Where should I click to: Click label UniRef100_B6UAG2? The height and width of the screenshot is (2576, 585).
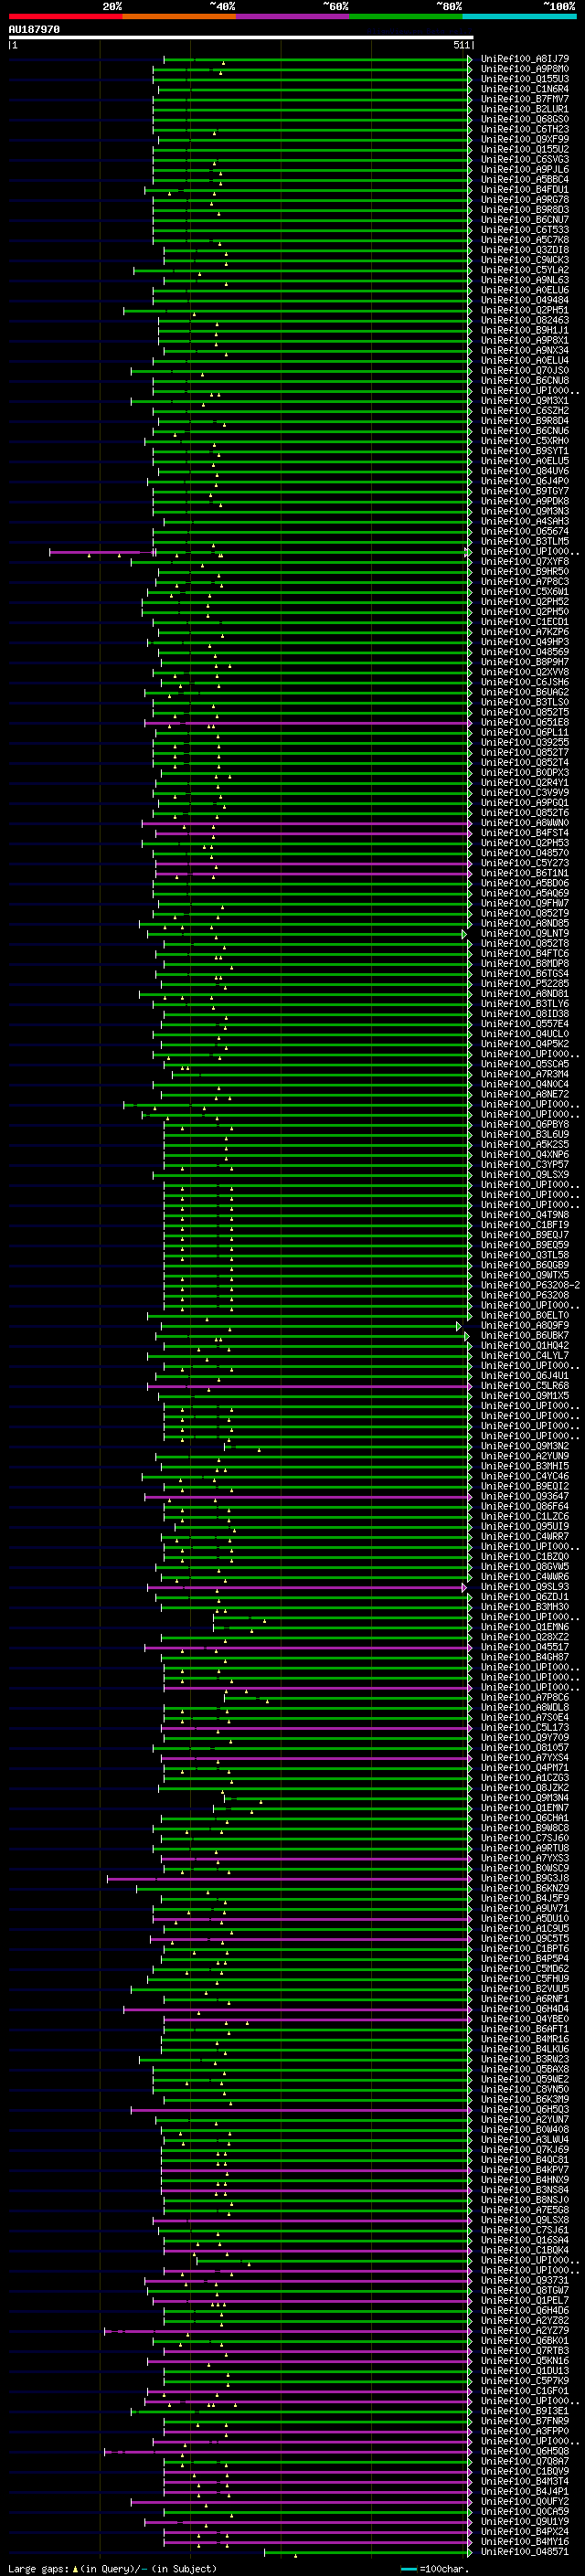click(x=525, y=692)
